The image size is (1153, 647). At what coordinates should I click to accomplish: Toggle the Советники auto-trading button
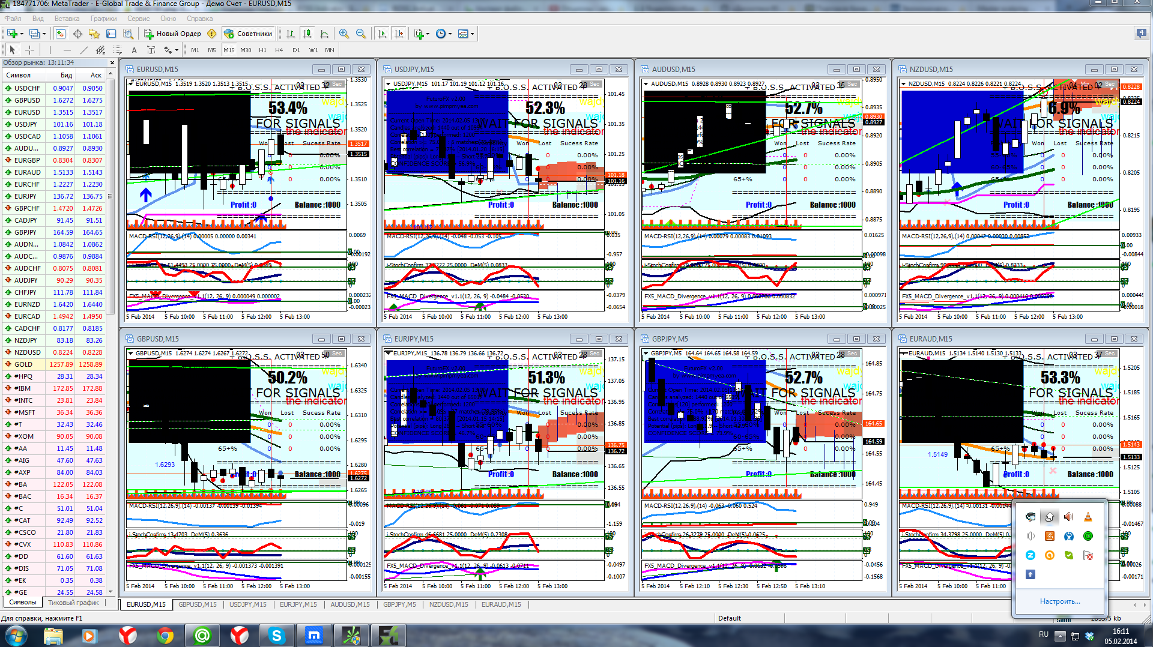[249, 34]
